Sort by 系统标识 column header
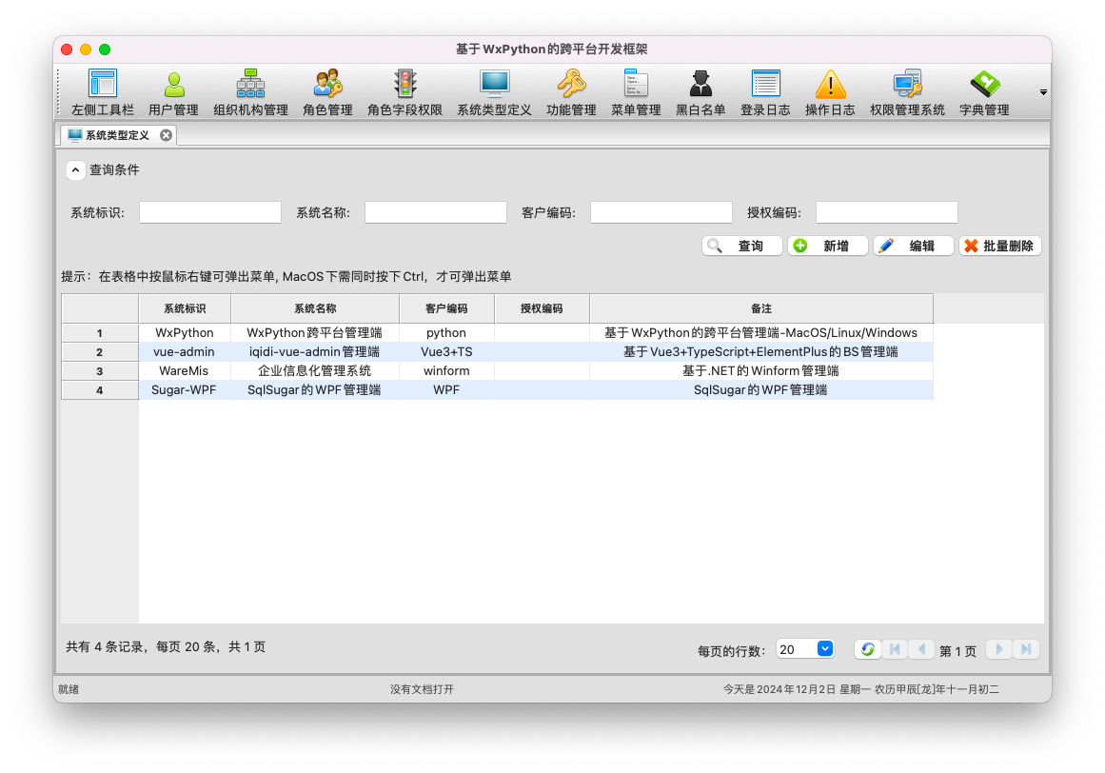This screenshot has height=773, width=1105. point(185,308)
